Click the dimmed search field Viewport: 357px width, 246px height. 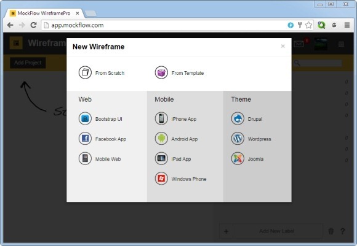coord(318,63)
